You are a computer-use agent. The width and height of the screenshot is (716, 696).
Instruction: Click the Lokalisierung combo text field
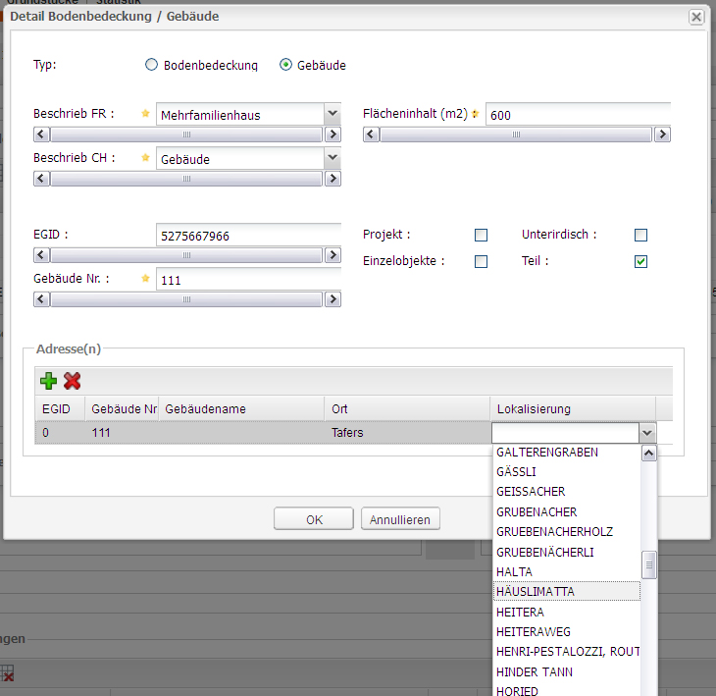(565, 433)
